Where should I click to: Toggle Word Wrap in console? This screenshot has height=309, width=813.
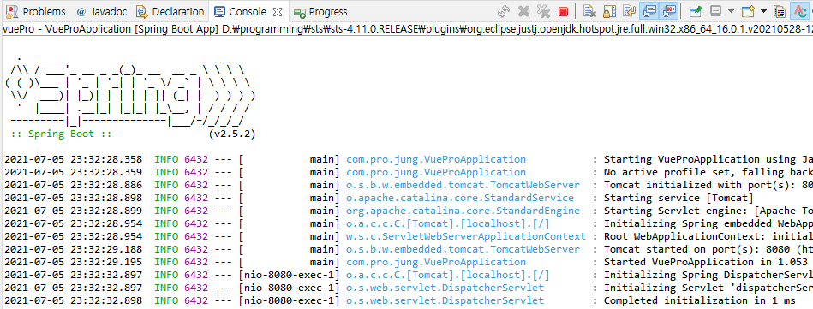pos(629,11)
